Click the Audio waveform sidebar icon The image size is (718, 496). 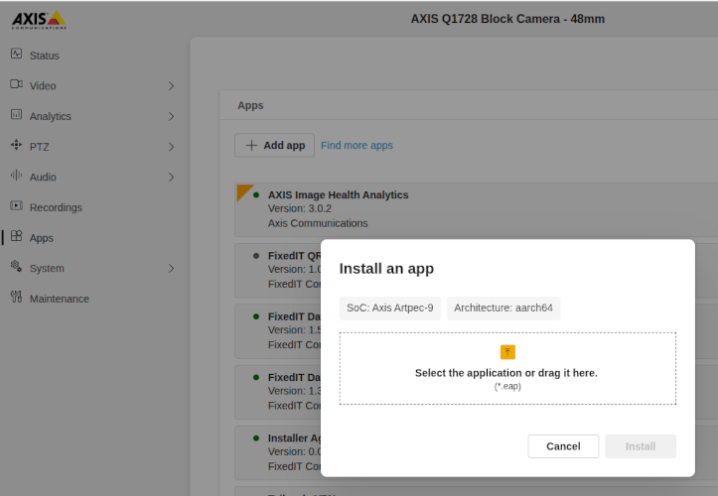click(17, 176)
